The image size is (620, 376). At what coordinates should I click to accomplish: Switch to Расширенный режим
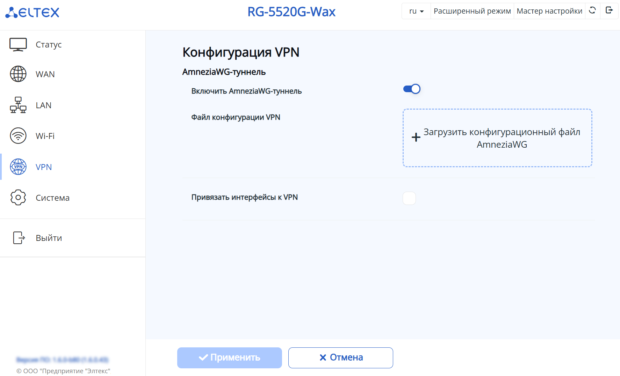(x=472, y=11)
